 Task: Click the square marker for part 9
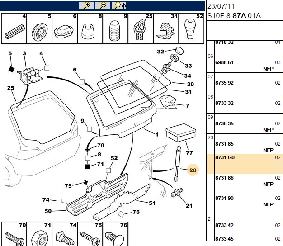tap(90, 129)
